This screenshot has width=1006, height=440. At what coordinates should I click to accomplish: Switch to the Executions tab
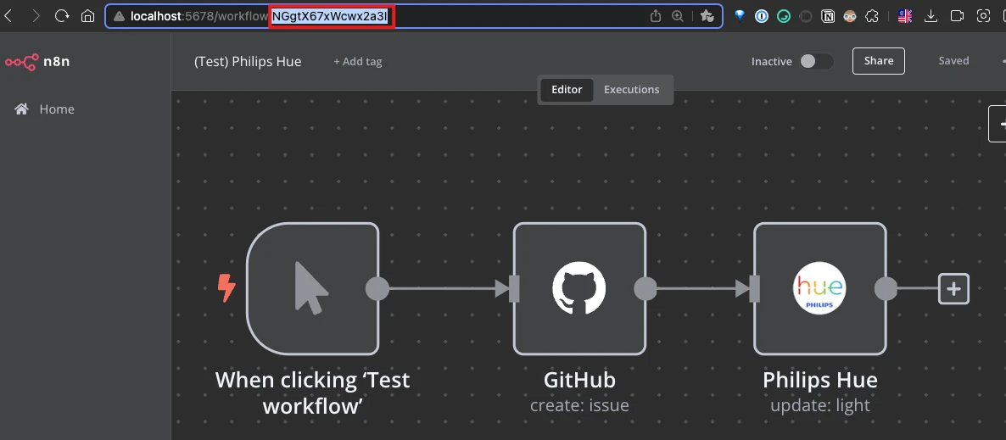click(x=631, y=90)
